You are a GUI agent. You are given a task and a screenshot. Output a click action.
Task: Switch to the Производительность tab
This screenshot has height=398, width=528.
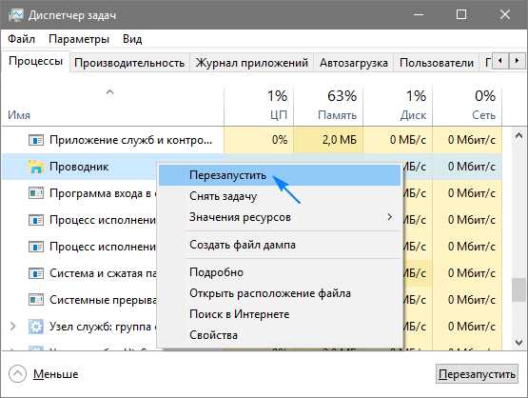pyautogui.click(x=129, y=63)
